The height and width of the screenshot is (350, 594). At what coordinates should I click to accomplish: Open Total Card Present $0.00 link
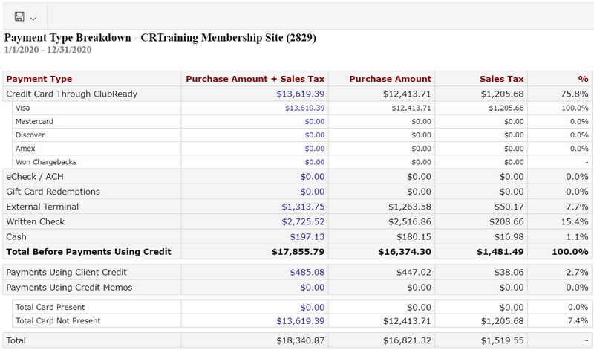coord(313,308)
